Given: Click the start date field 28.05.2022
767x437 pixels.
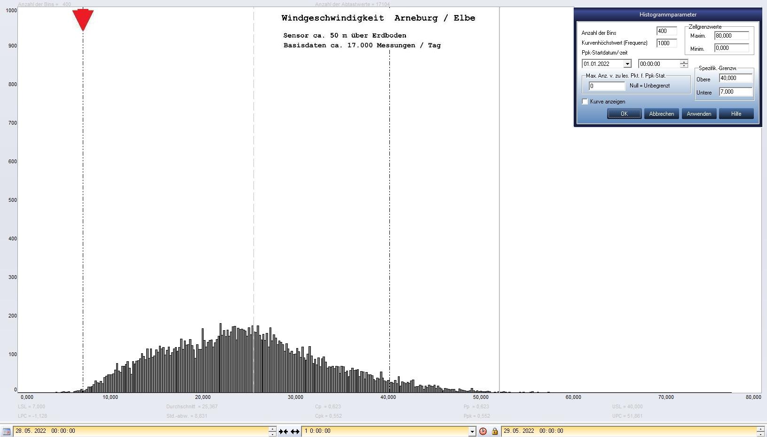Looking at the screenshot, I should point(141,431).
